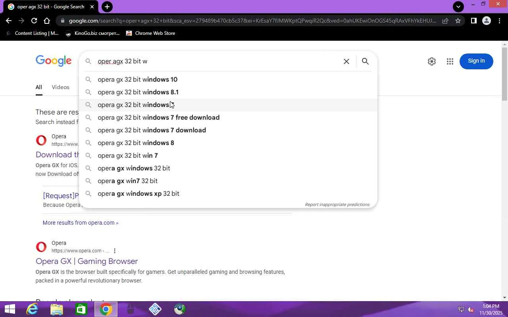Viewport: 508px width, 317px height.
Task: Open options menu for second Opera result
Action: pos(115,251)
